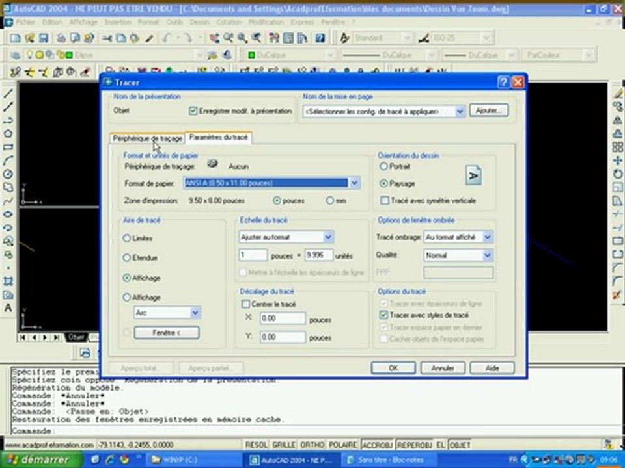
Task: Open the Cotation menu
Action: coord(229,22)
